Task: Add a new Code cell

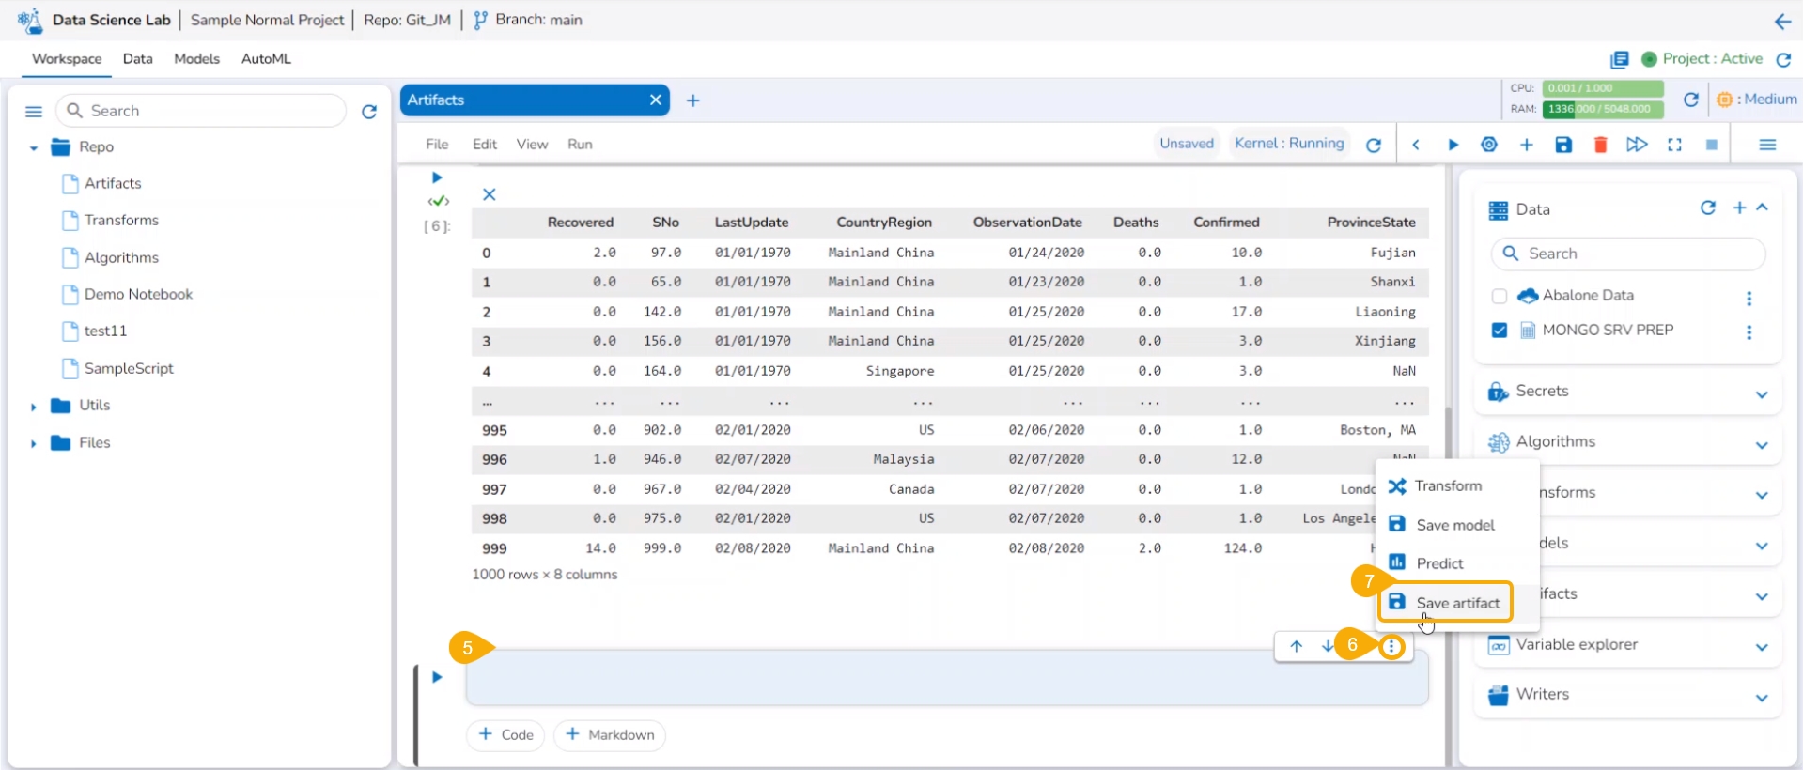Action: pyautogui.click(x=506, y=734)
